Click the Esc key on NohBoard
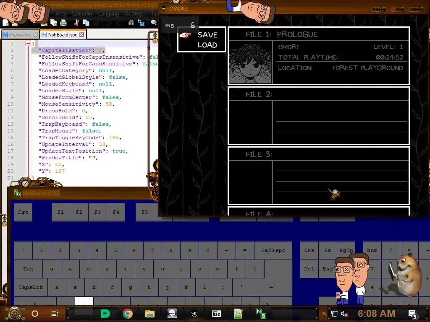 point(24,212)
